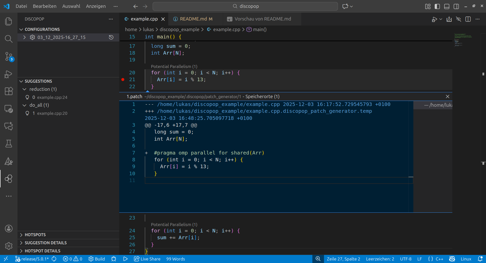The width and height of the screenshot is (486, 263).
Task: Expand the HOTSPOTS section
Action: pyautogui.click(x=68, y=235)
